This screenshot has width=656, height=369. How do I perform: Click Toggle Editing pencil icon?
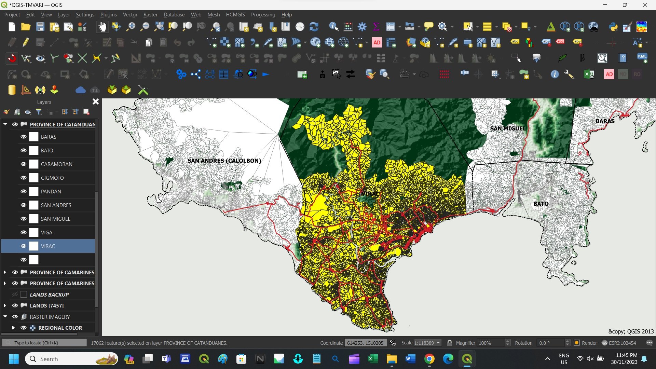point(26,42)
